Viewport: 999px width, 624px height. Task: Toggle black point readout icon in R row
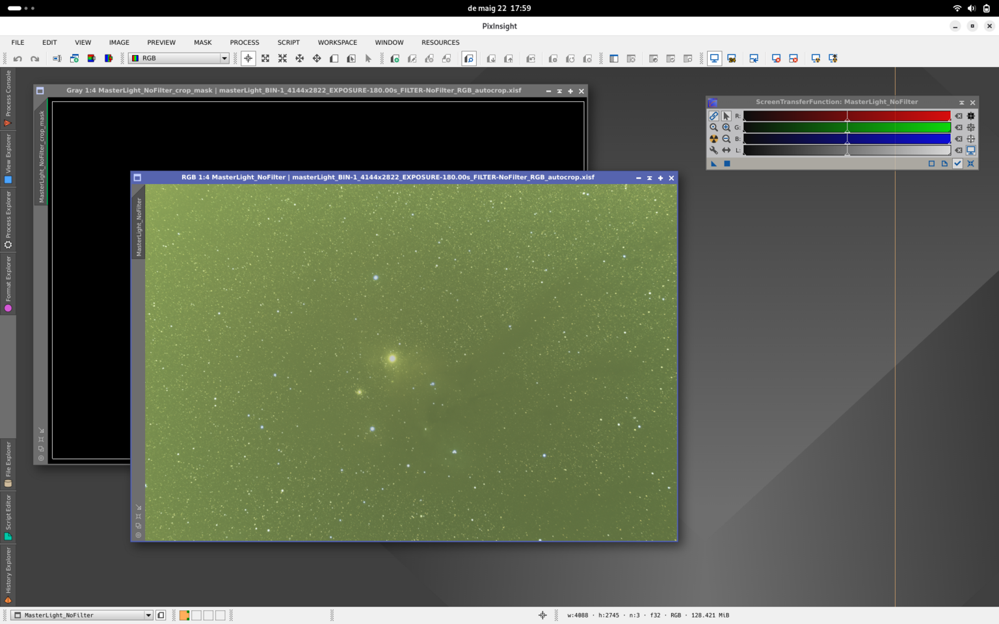pos(970,116)
